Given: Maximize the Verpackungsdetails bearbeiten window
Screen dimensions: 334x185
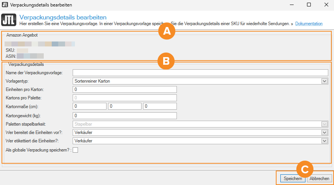Looking at the screenshot, I should [309, 5].
